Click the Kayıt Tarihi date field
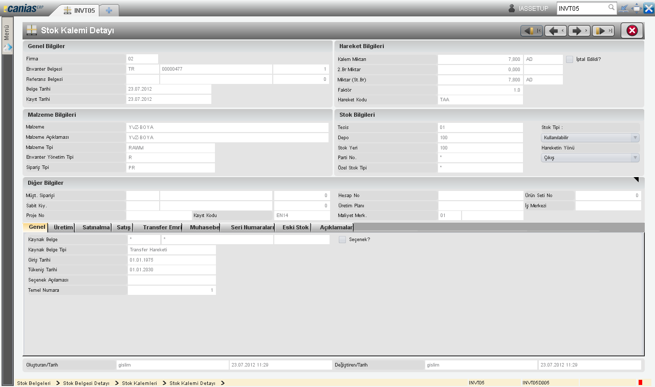This screenshot has width=655, height=387. pos(169,99)
